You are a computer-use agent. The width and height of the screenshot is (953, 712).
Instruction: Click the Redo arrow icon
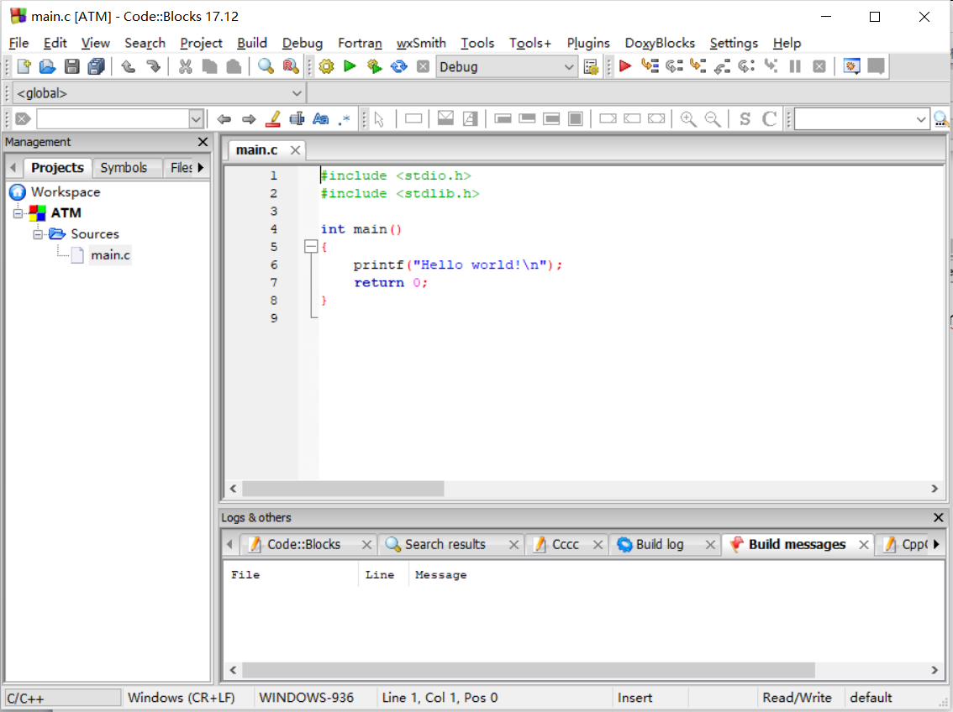tap(153, 67)
